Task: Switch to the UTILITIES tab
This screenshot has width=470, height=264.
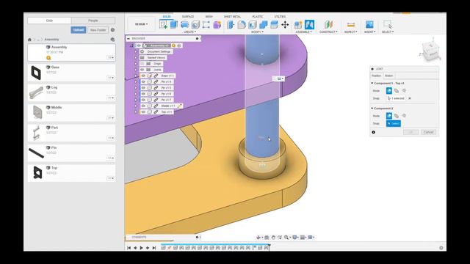Action: tap(280, 16)
